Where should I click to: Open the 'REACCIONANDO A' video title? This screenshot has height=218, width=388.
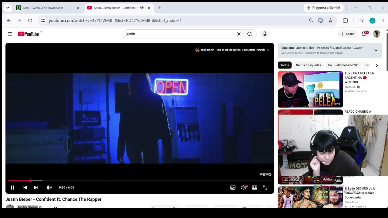tap(358, 111)
